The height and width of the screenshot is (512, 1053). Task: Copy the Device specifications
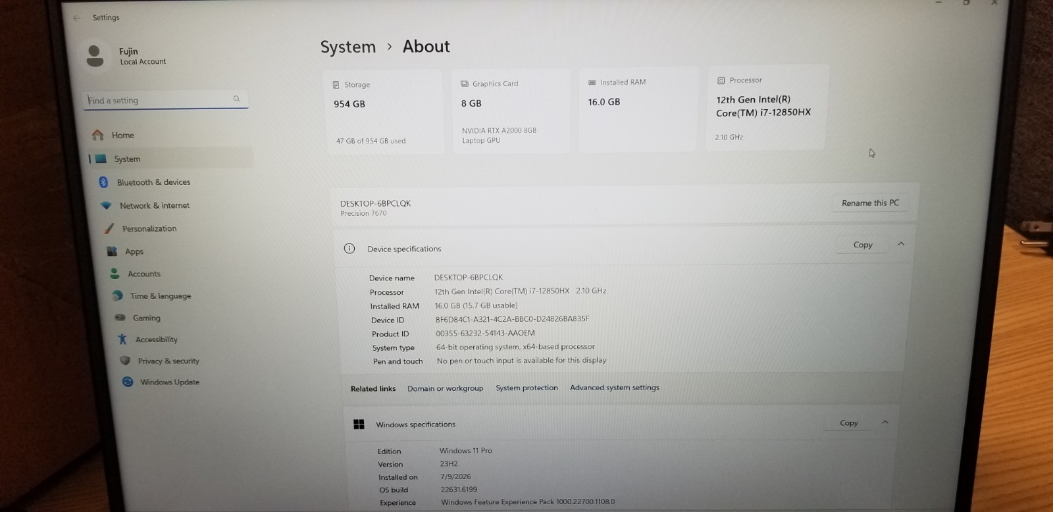[862, 245]
